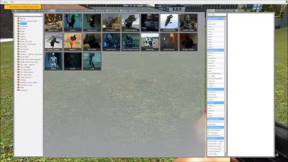This screenshot has height=162, width=288.
Task: Select VJ Base category
Action: point(23,80)
